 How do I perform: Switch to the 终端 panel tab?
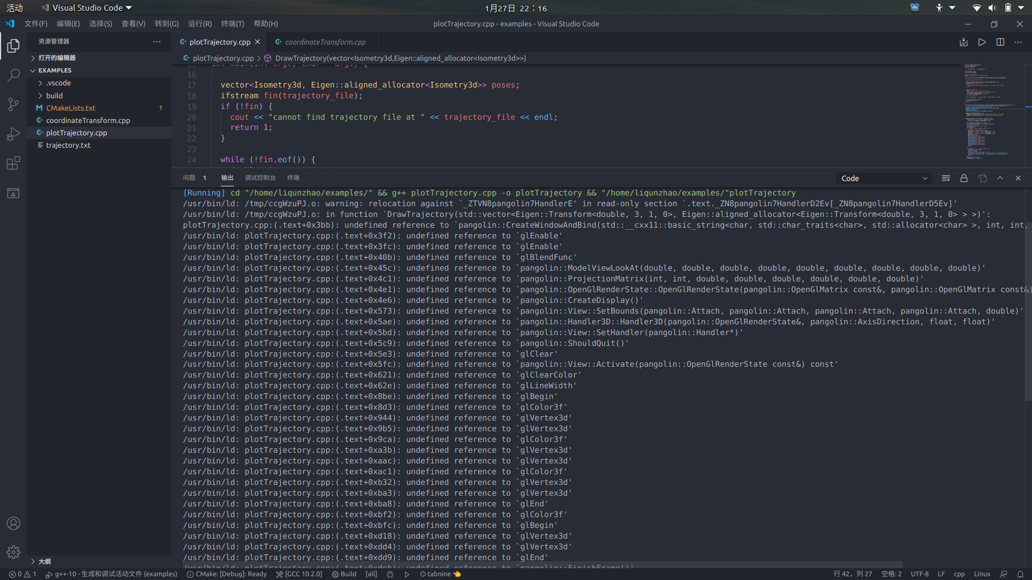click(x=293, y=178)
